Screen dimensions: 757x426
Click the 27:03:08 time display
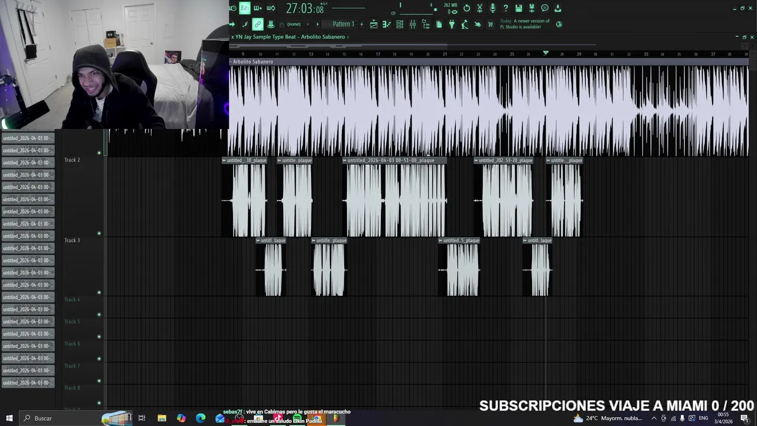coord(305,9)
